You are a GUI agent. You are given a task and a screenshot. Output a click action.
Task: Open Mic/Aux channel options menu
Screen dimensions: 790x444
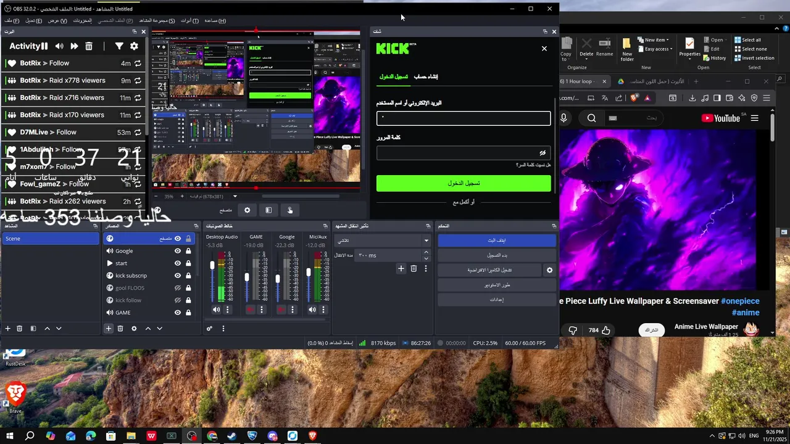pos(323,310)
